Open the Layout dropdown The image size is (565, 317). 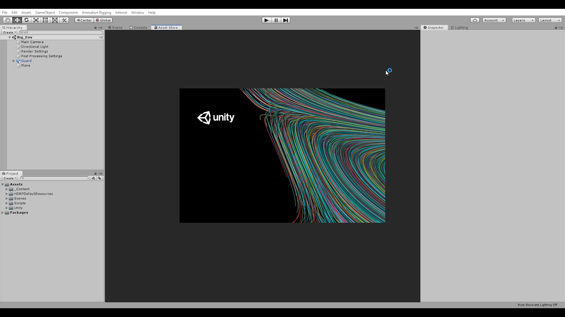550,20
